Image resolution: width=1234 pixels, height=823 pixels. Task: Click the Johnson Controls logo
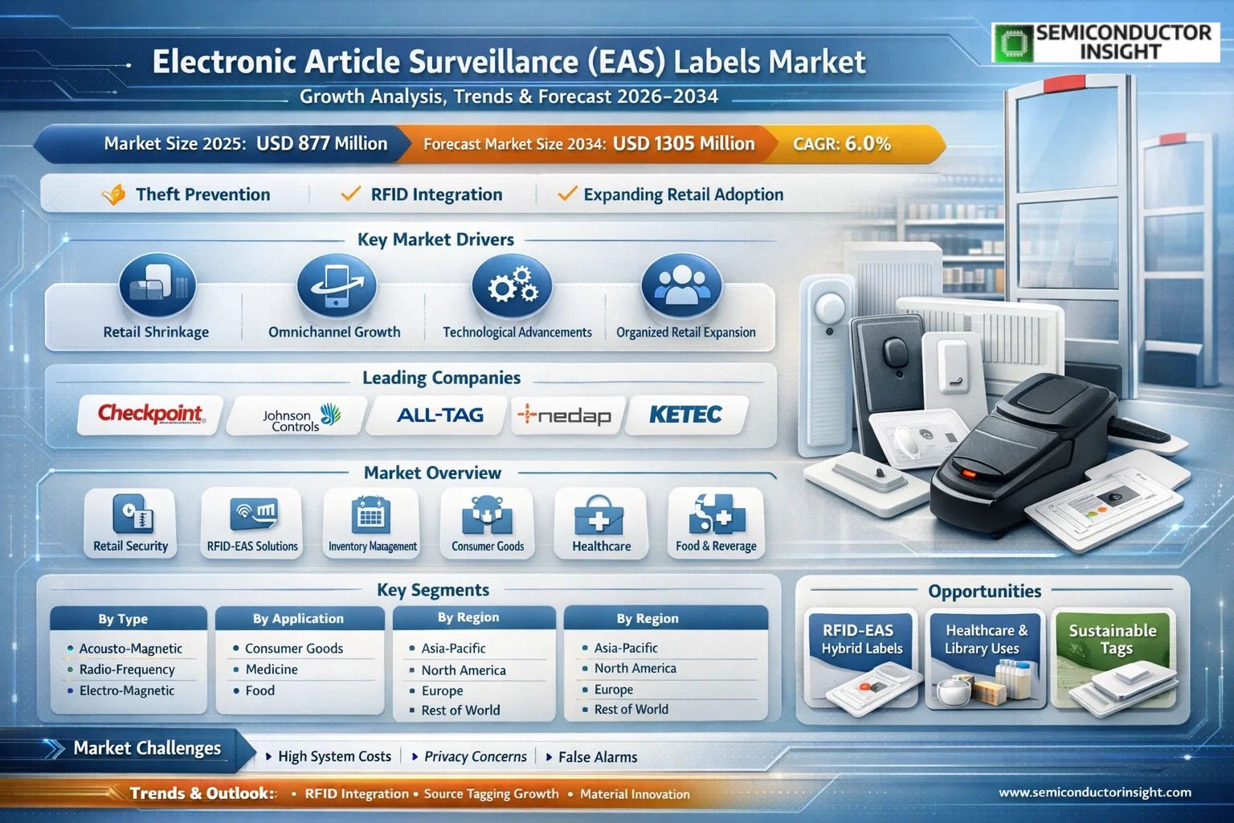point(302,417)
